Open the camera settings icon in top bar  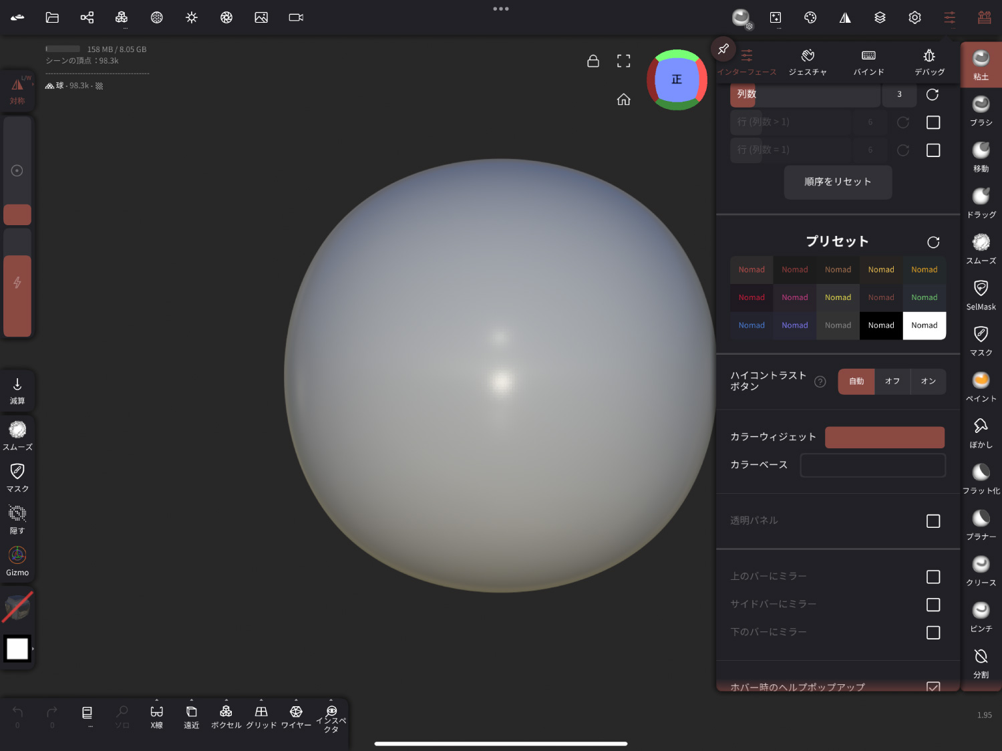(296, 17)
